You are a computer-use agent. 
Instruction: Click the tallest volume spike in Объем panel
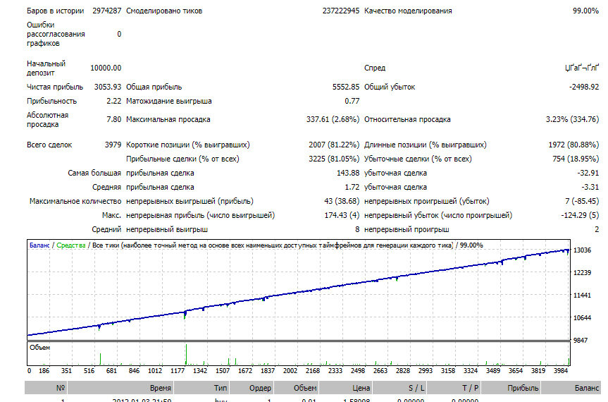[186, 354]
